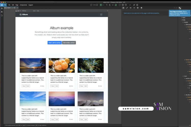
Task: Click View on the sunset beach card
Action: pyautogui.click(x=24, y=86)
